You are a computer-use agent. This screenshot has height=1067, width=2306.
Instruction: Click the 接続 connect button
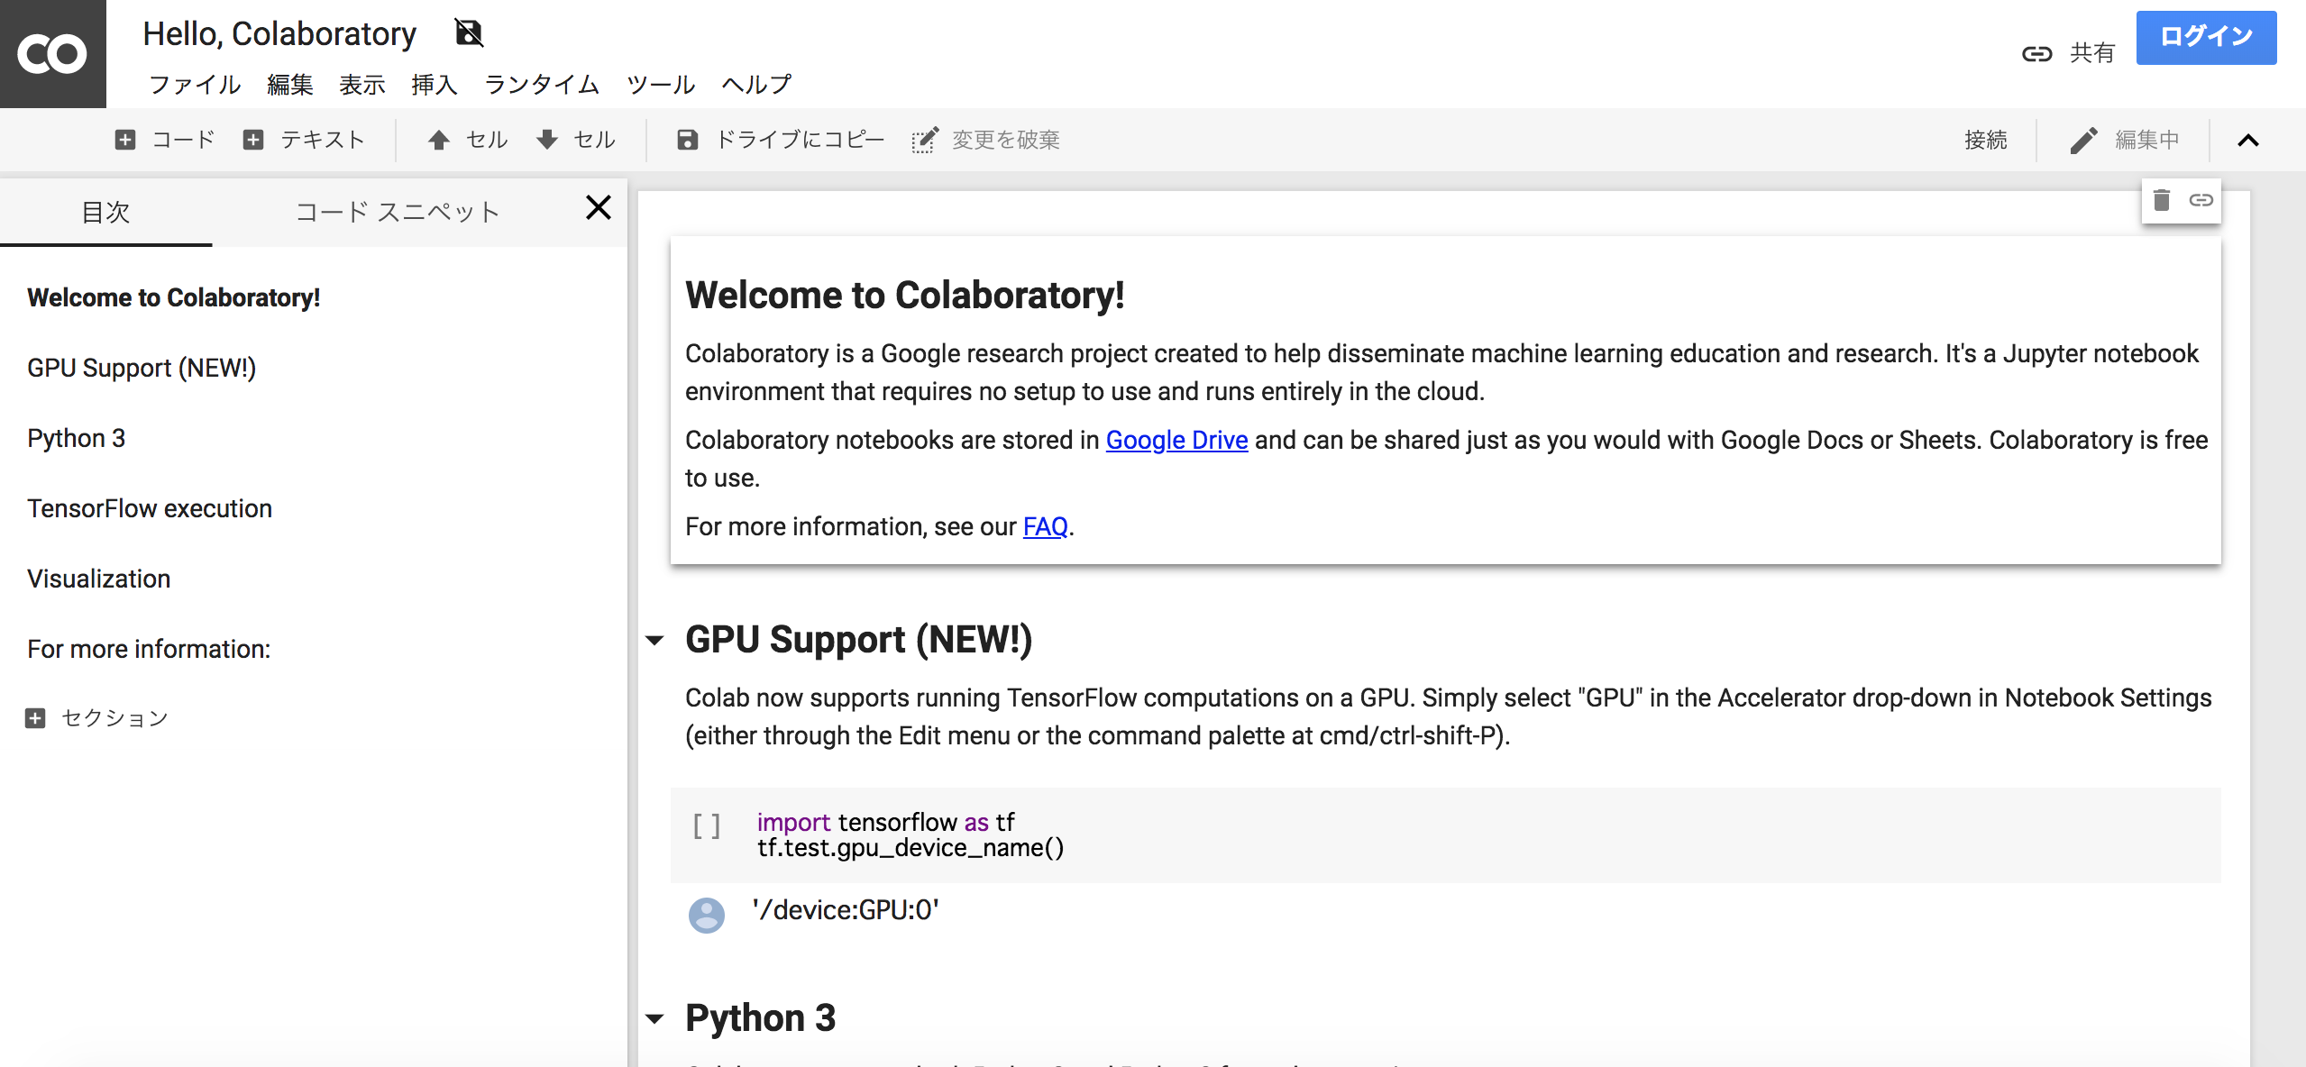(x=1986, y=140)
